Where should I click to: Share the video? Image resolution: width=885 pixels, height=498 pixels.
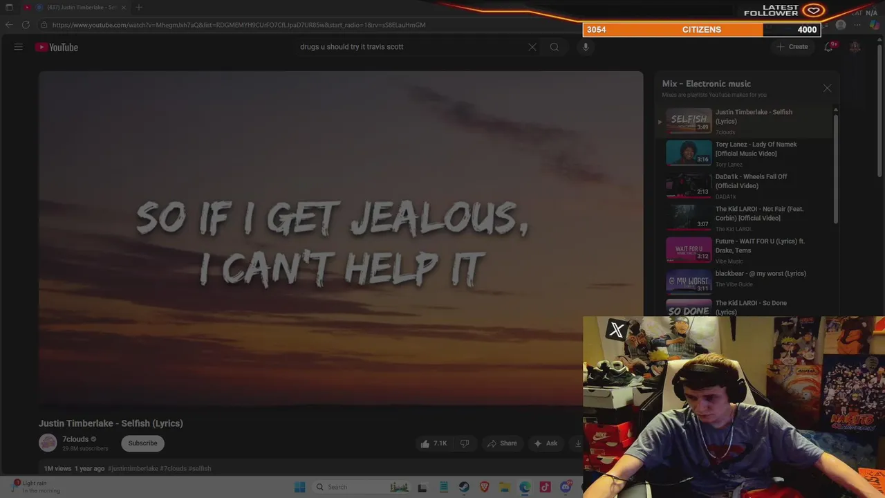coord(502,443)
